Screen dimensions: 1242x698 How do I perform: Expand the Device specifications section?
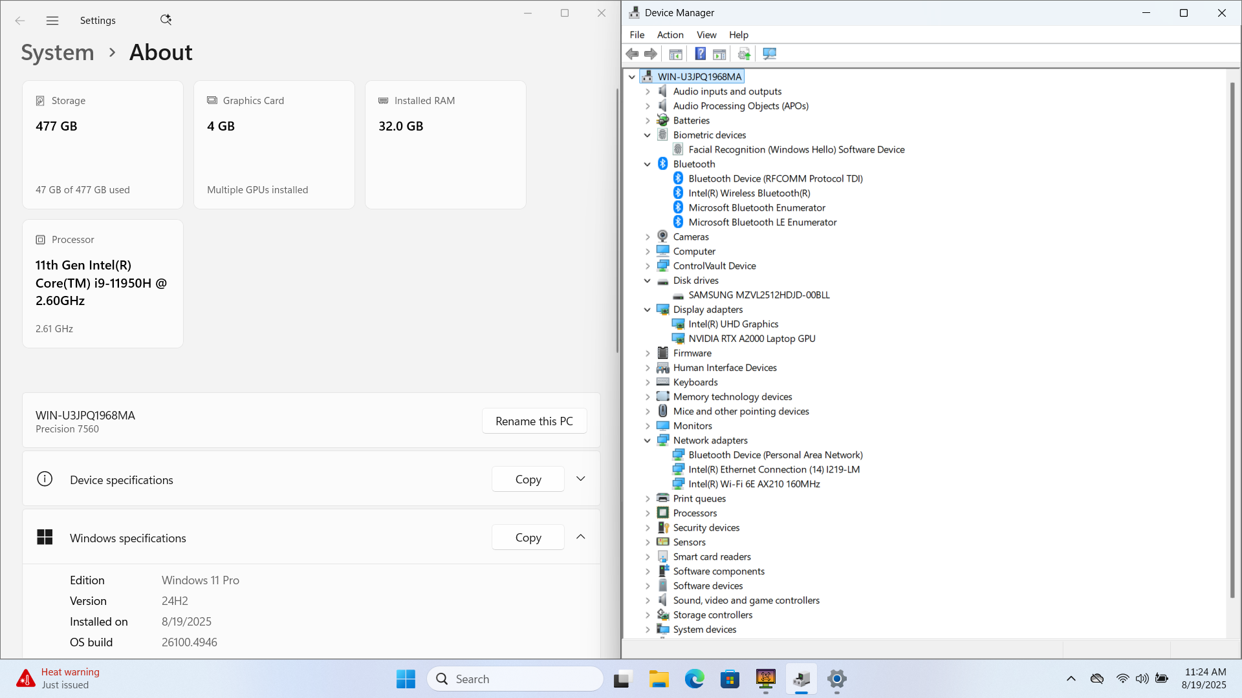pyautogui.click(x=580, y=479)
